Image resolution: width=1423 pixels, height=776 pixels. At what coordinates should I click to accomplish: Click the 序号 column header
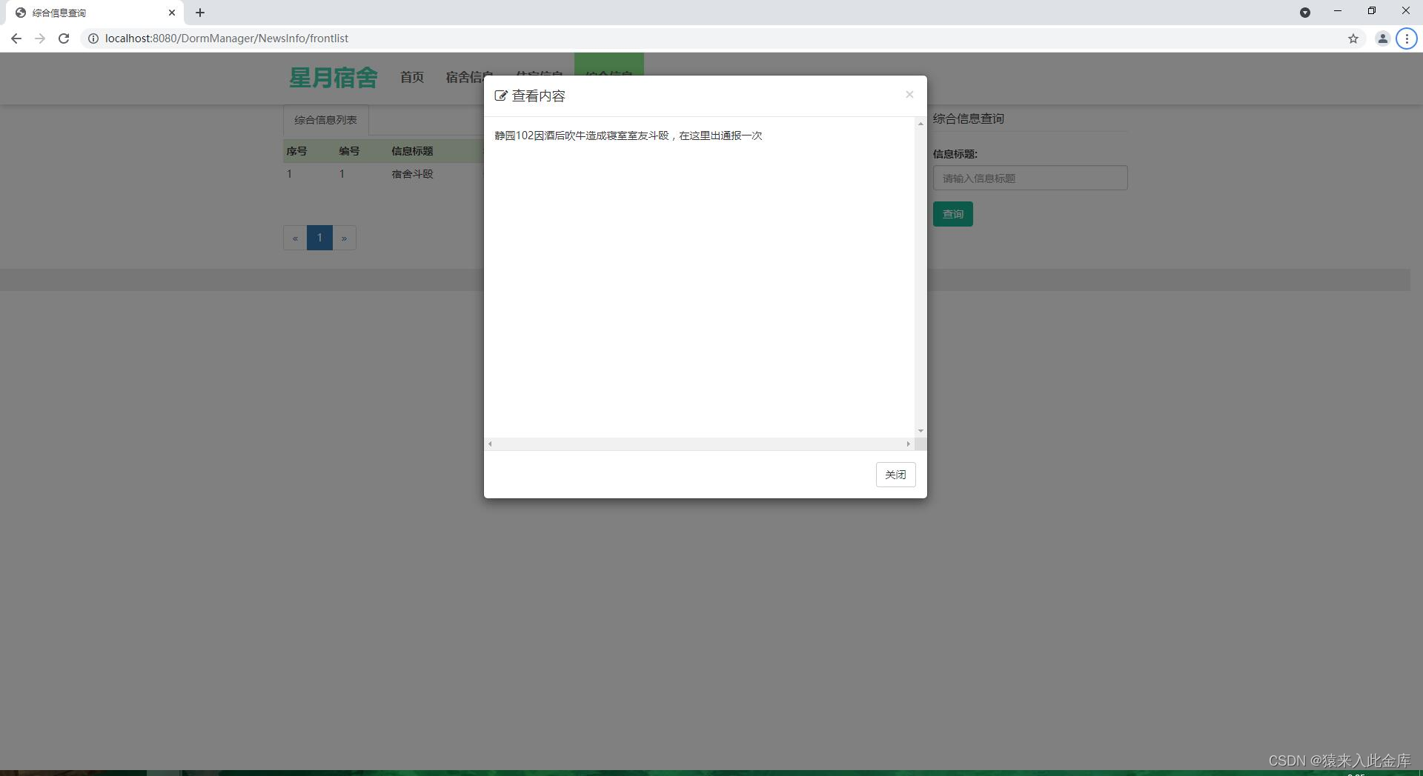point(296,151)
